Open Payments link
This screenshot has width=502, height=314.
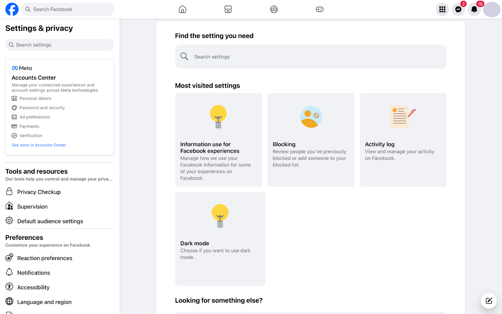pos(29,126)
